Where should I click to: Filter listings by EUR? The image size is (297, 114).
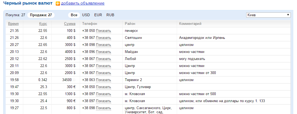pyautogui.click(x=98, y=15)
